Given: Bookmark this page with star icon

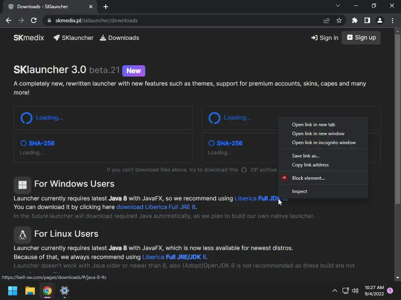Looking at the screenshot, I should point(339,20).
